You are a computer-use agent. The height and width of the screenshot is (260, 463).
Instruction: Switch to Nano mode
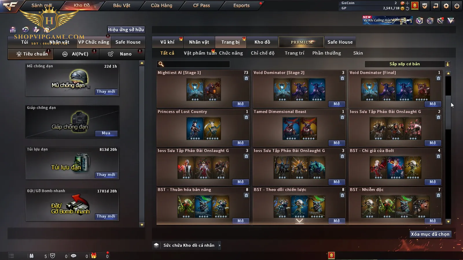click(x=122, y=54)
